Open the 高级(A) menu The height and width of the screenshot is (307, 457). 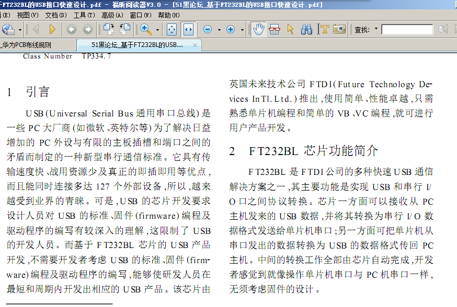click(112, 16)
